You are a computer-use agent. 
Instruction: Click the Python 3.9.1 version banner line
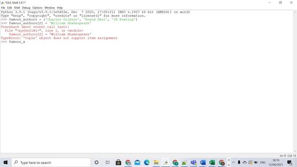click(x=95, y=12)
